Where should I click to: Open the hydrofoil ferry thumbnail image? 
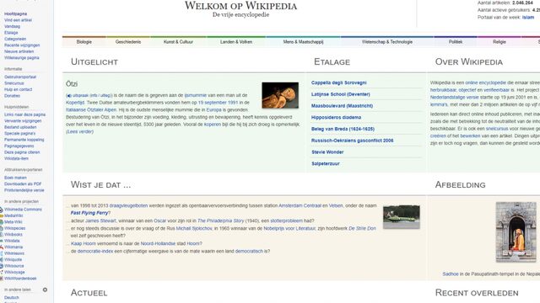point(402,217)
